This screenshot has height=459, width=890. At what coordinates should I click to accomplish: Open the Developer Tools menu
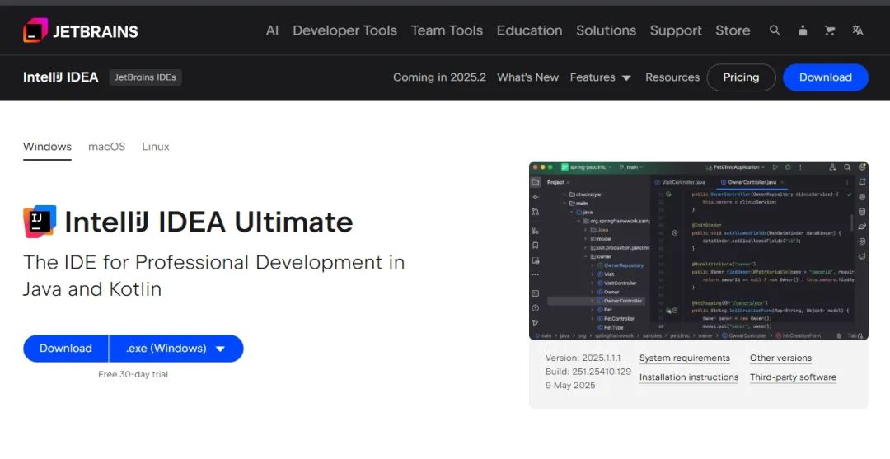point(344,30)
